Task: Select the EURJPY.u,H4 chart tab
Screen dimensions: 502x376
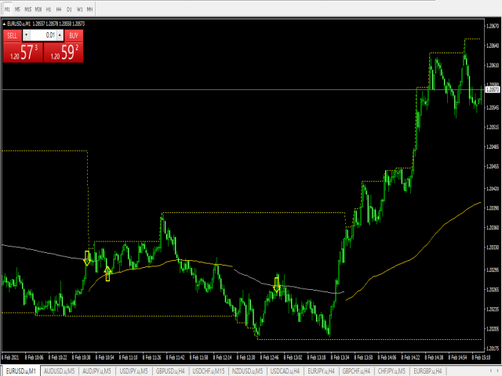Action: pyautogui.click(x=321, y=371)
